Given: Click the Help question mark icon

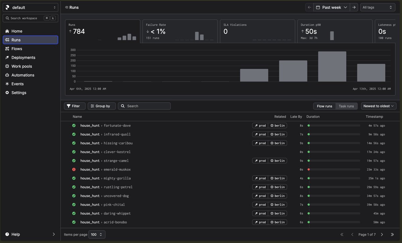Looking at the screenshot, I should (7, 234).
